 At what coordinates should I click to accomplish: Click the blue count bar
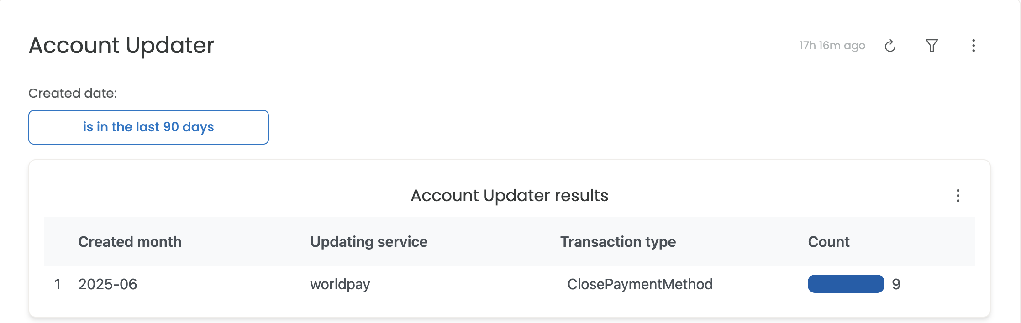(x=846, y=284)
